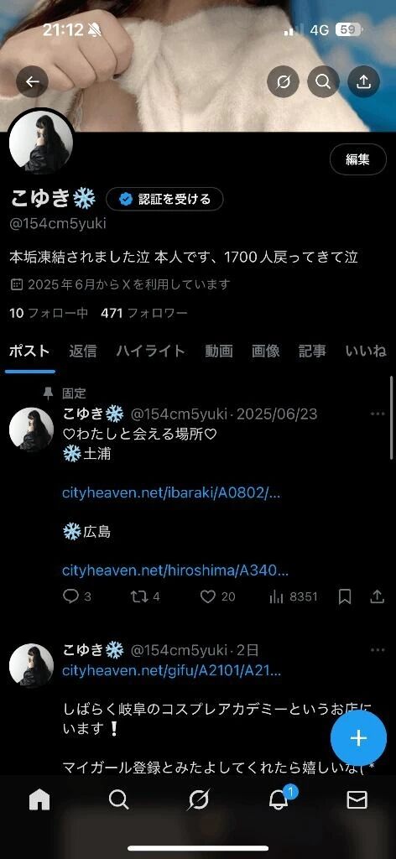The height and width of the screenshot is (859, 396).
Task: Open replies on the pinned post
Action: (x=70, y=596)
